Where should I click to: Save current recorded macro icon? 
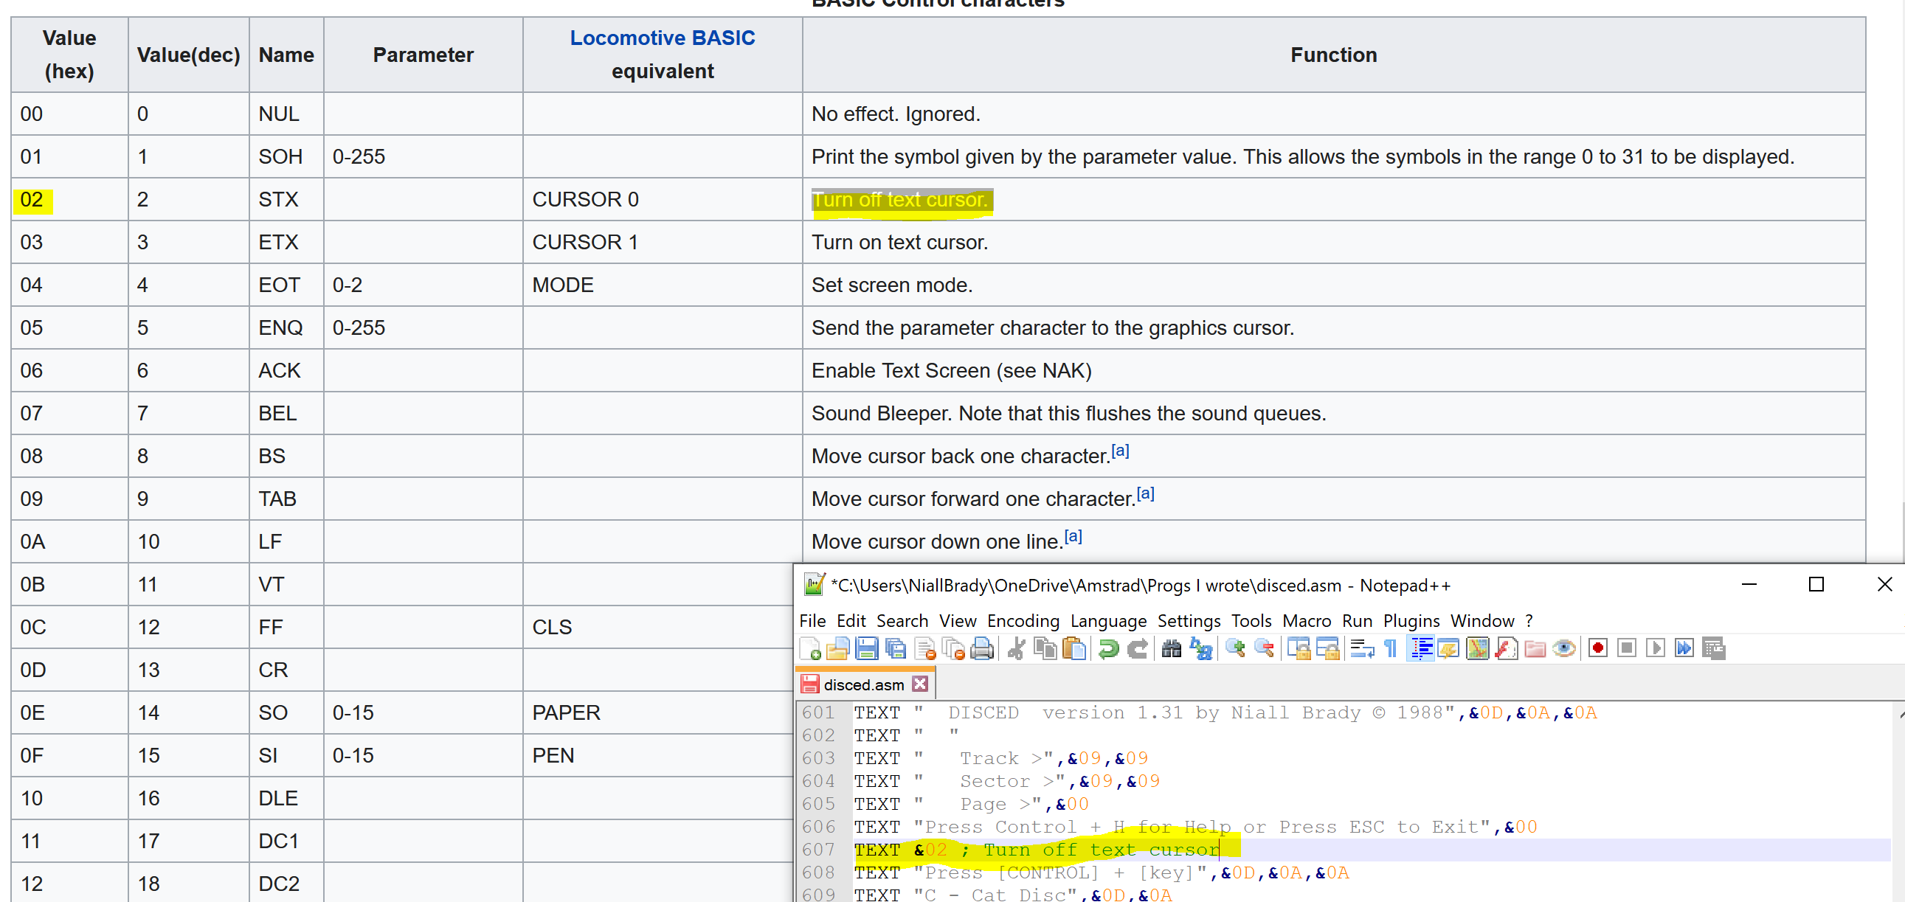1713,649
